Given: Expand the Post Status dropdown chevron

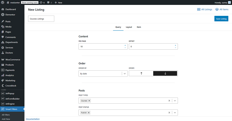Looking at the screenshot, I should point(175,112).
